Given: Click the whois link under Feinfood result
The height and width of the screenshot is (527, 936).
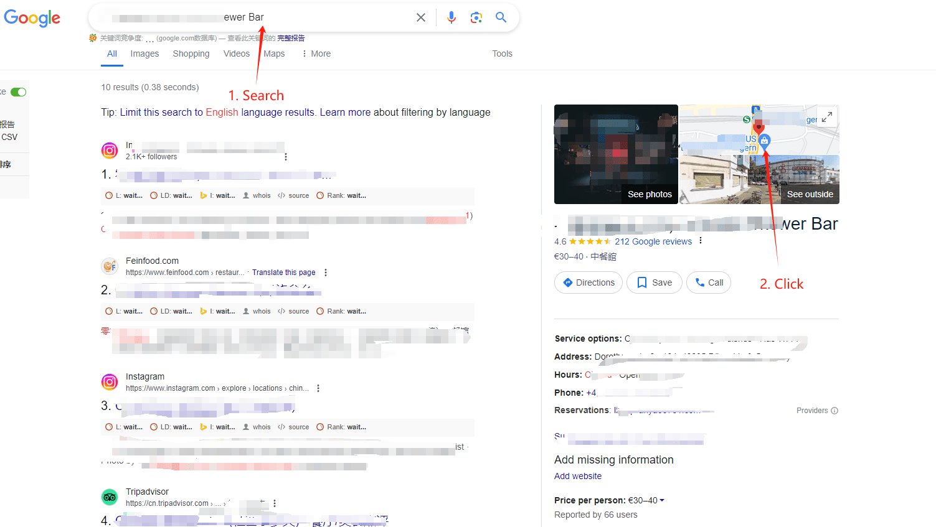Looking at the screenshot, I should [x=257, y=311].
